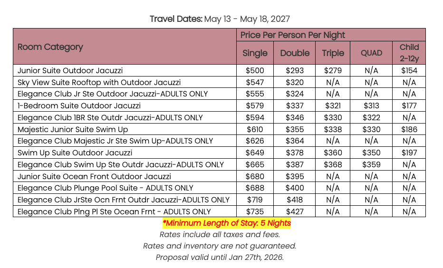443x268 pixels.
Task: Click the $359 quad price cell
Action: coord(371,164)
